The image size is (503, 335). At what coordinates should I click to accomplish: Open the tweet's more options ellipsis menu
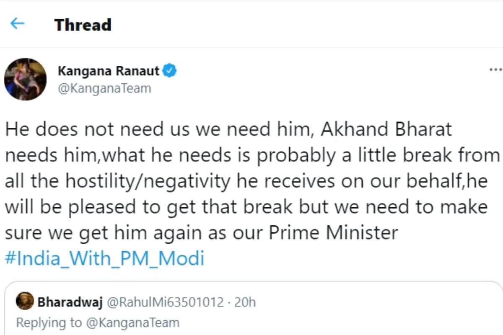[x=496, y=69]
